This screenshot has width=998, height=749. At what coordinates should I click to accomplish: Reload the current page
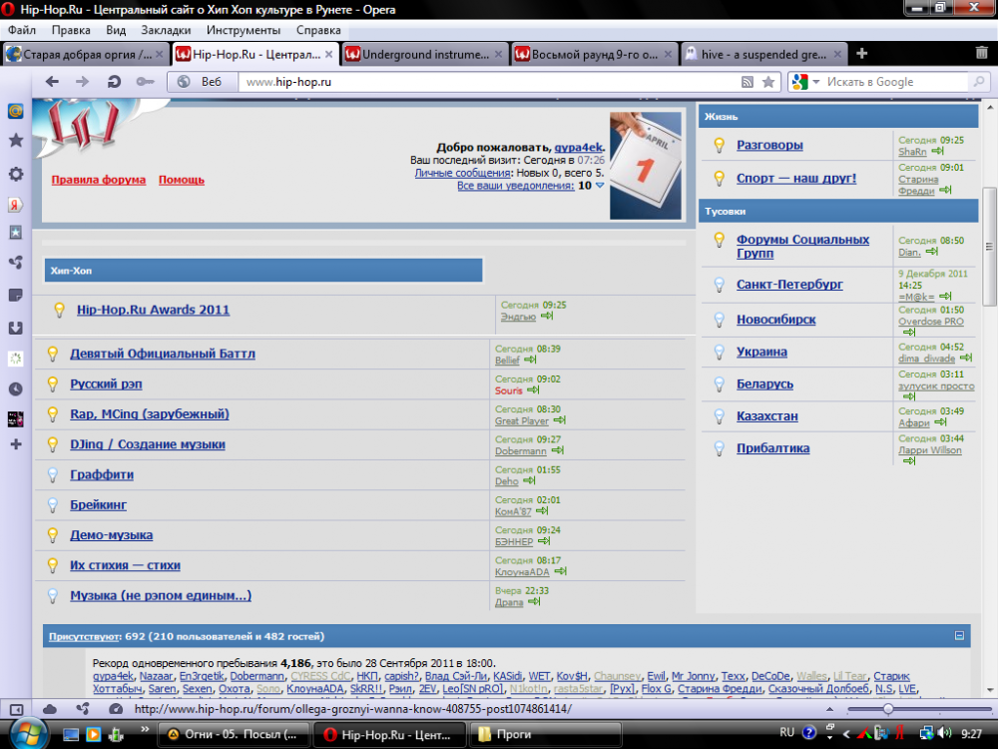click(114, 82)
